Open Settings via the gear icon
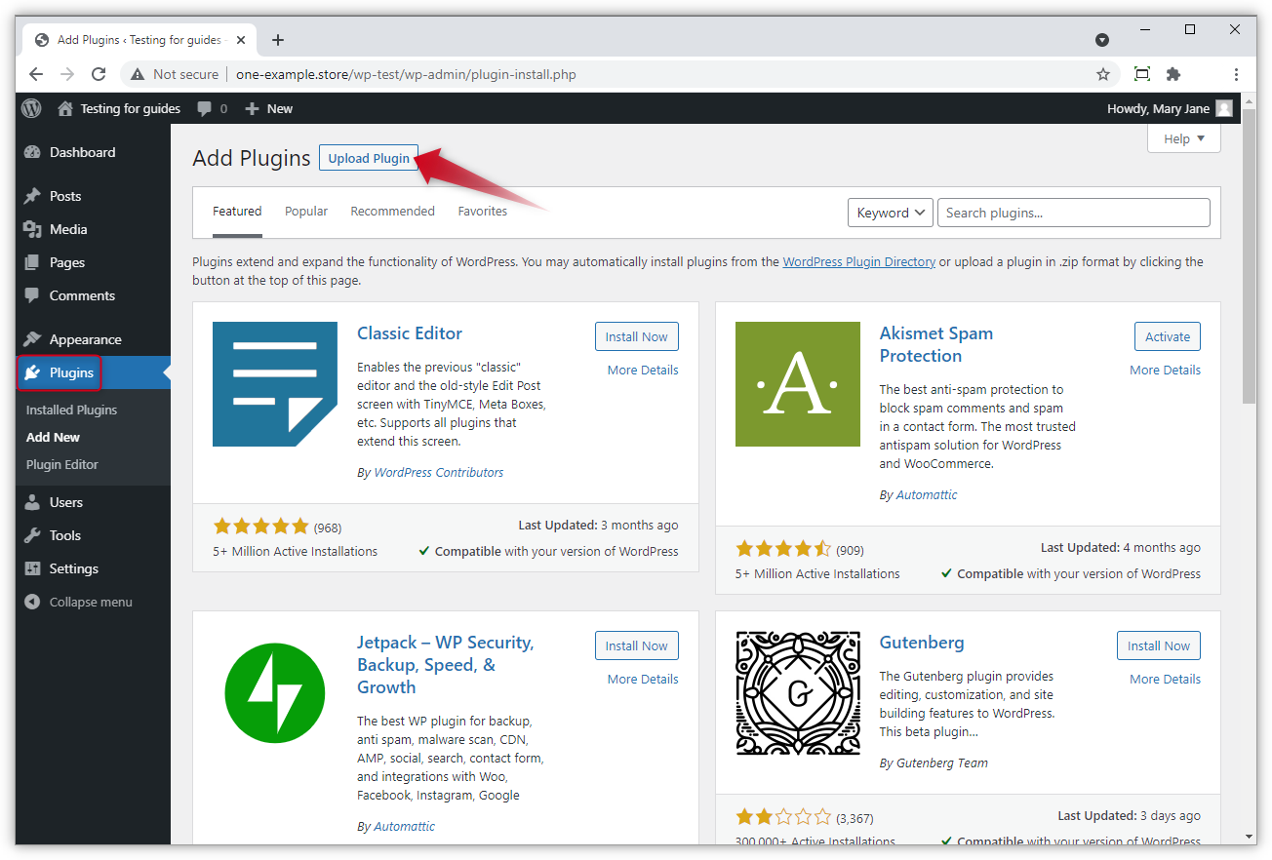This screenshot has width=1272, height=860. tap(33, 568)
